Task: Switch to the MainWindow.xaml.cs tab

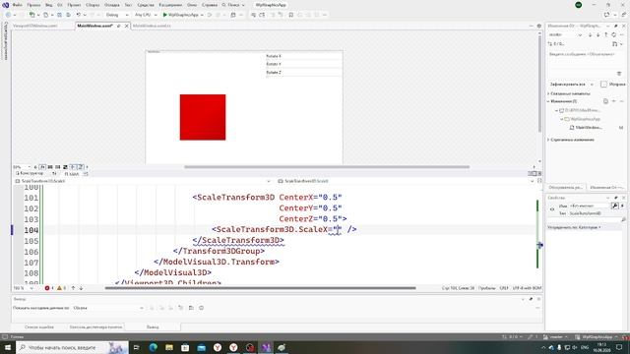Action: pyautogui.click(x=152, y=26)
